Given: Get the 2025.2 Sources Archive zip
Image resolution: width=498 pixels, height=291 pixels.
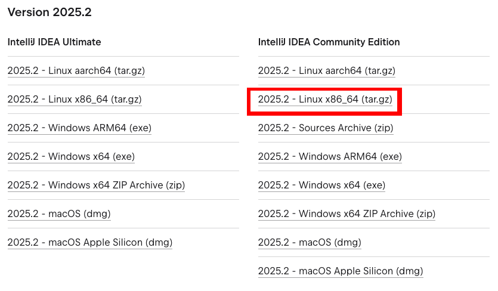Looking at the screenshot, I should (326, 128).
